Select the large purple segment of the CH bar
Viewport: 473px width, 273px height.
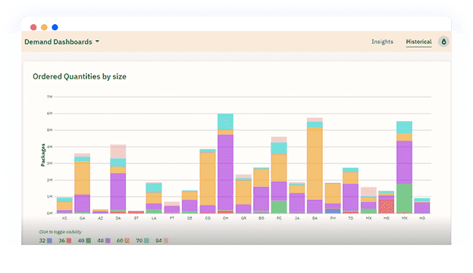(225, 172)
